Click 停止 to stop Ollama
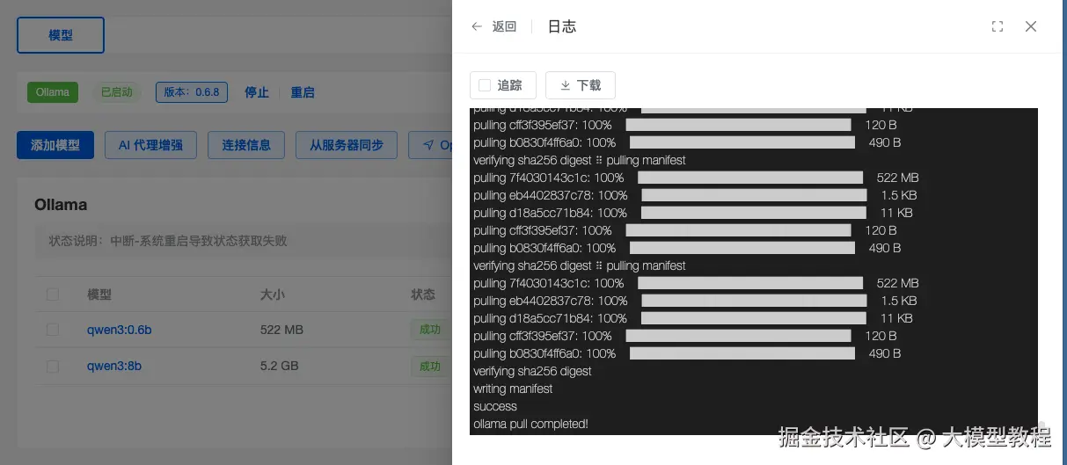 (x=257, y=92)
